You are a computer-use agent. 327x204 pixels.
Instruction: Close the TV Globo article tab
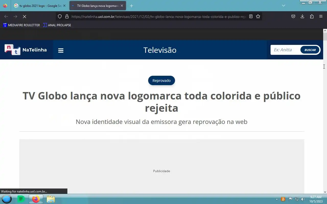coord(122,6)
